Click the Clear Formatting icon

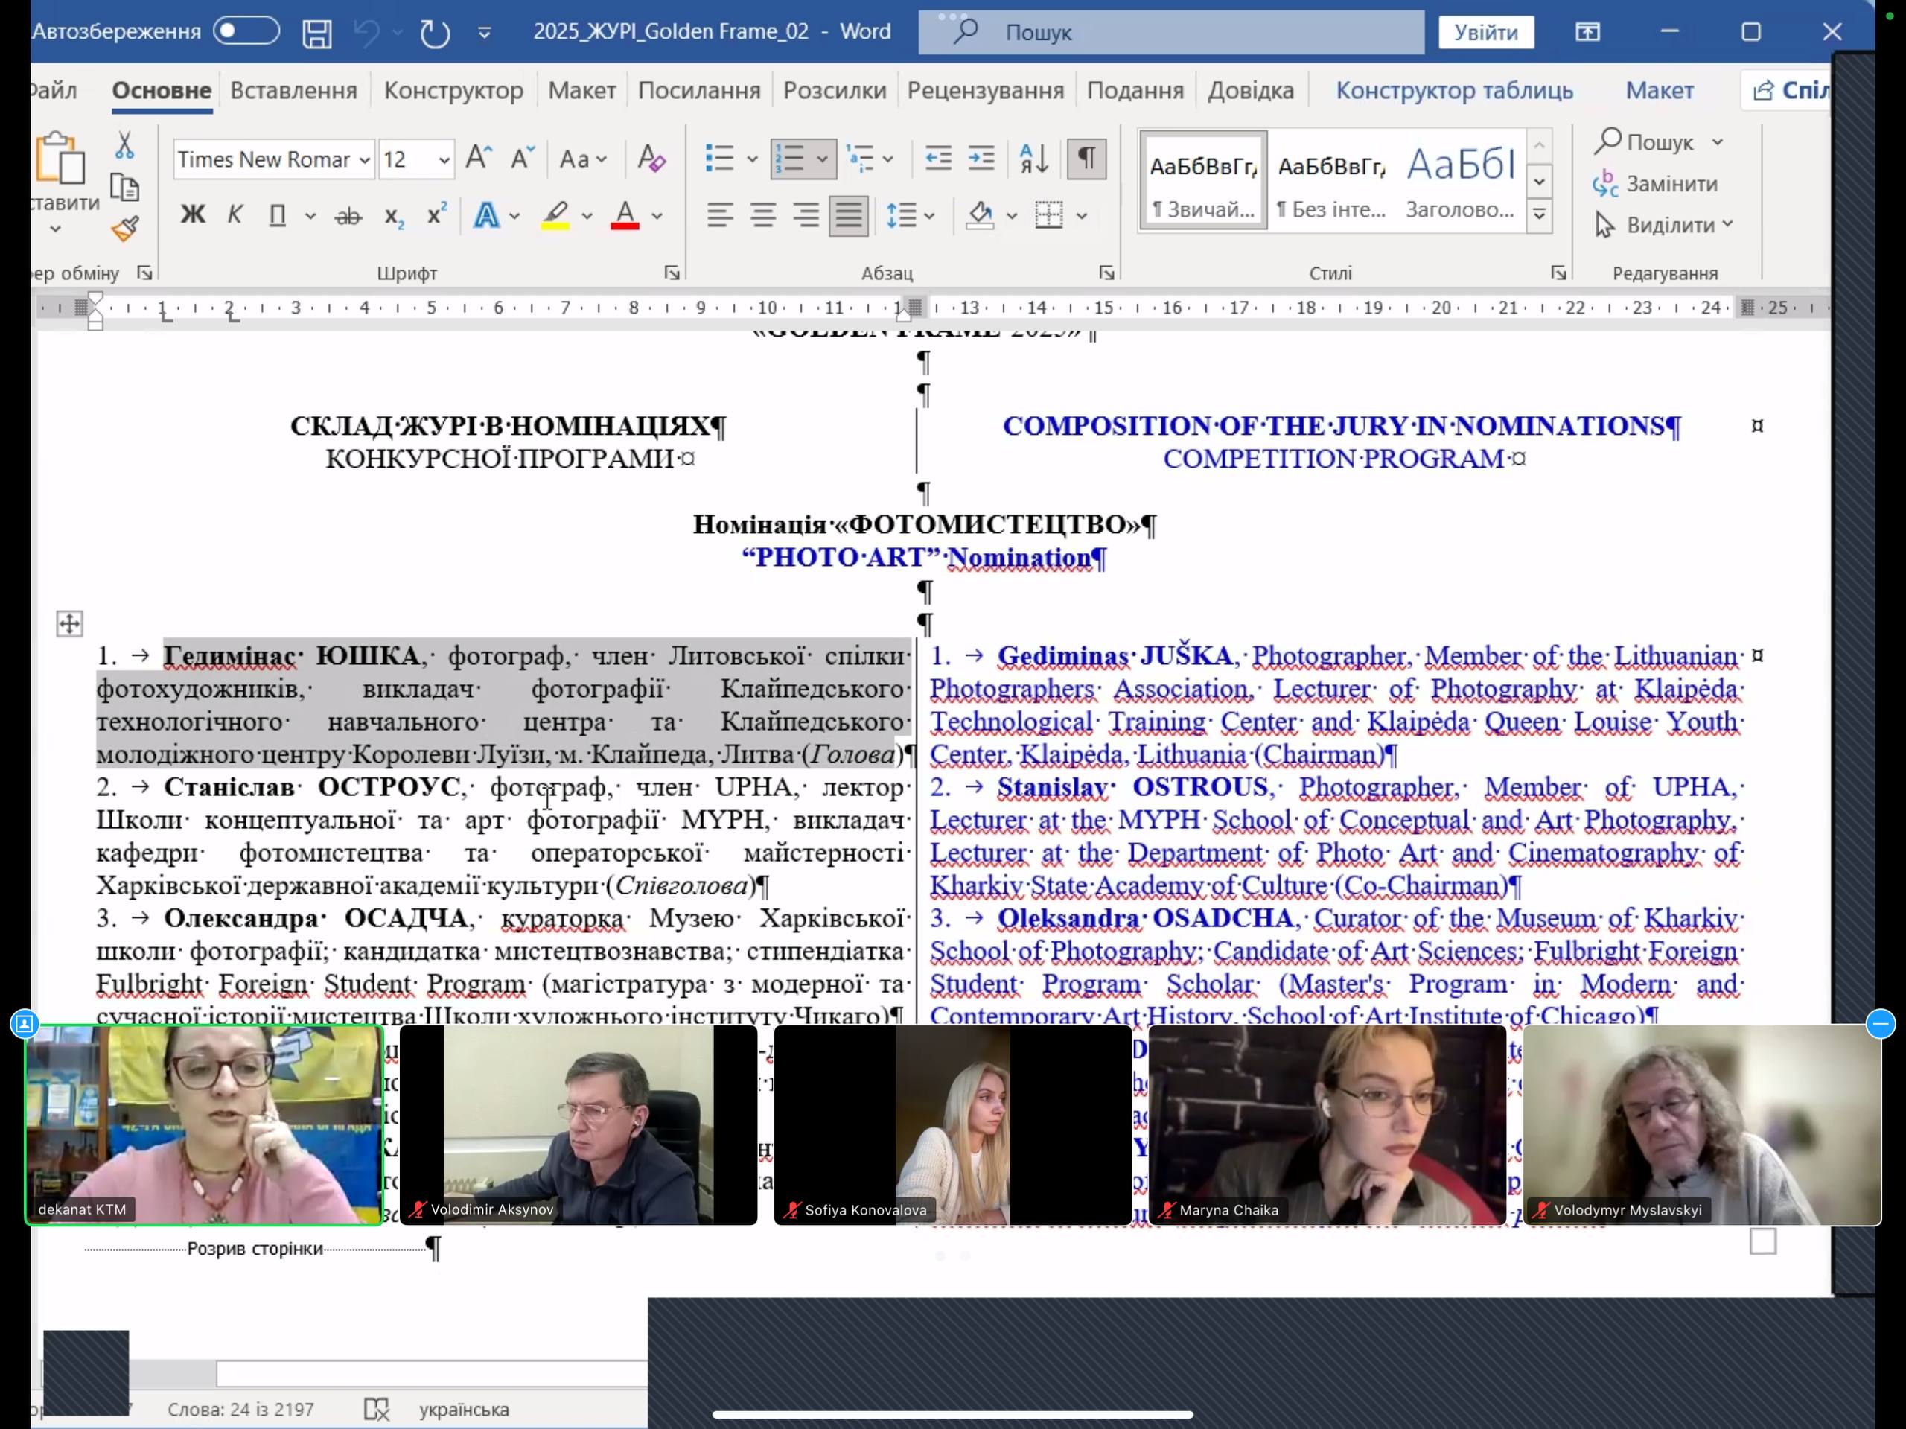pos(651,159)
